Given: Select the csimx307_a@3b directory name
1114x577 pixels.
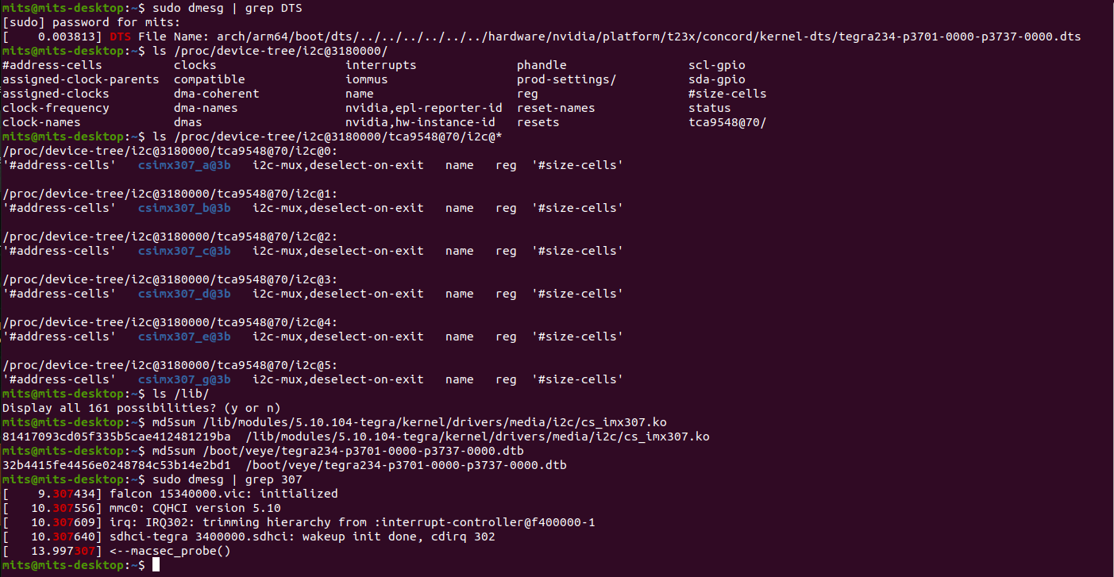Looking at the screenshot, I should (x=184, y=165).
